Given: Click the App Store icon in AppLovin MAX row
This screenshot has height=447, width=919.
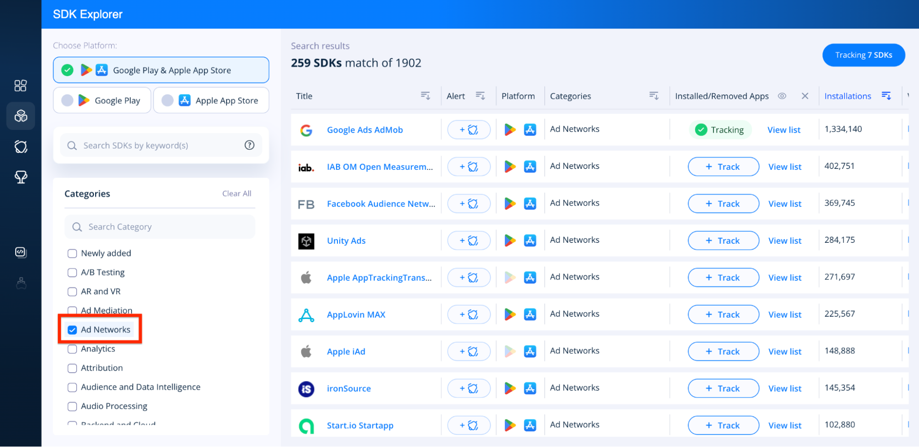Looking at the screenshot, I should [x=530, y=314].
